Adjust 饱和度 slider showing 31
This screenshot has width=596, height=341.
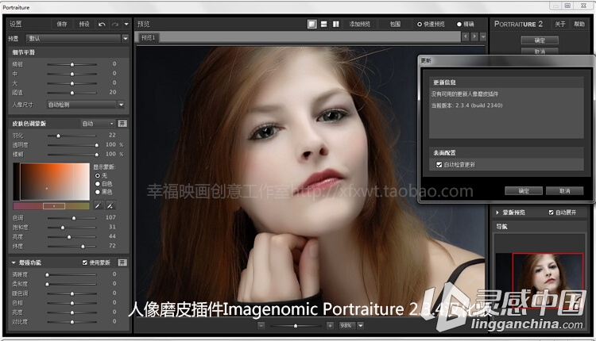pos(72,228)
